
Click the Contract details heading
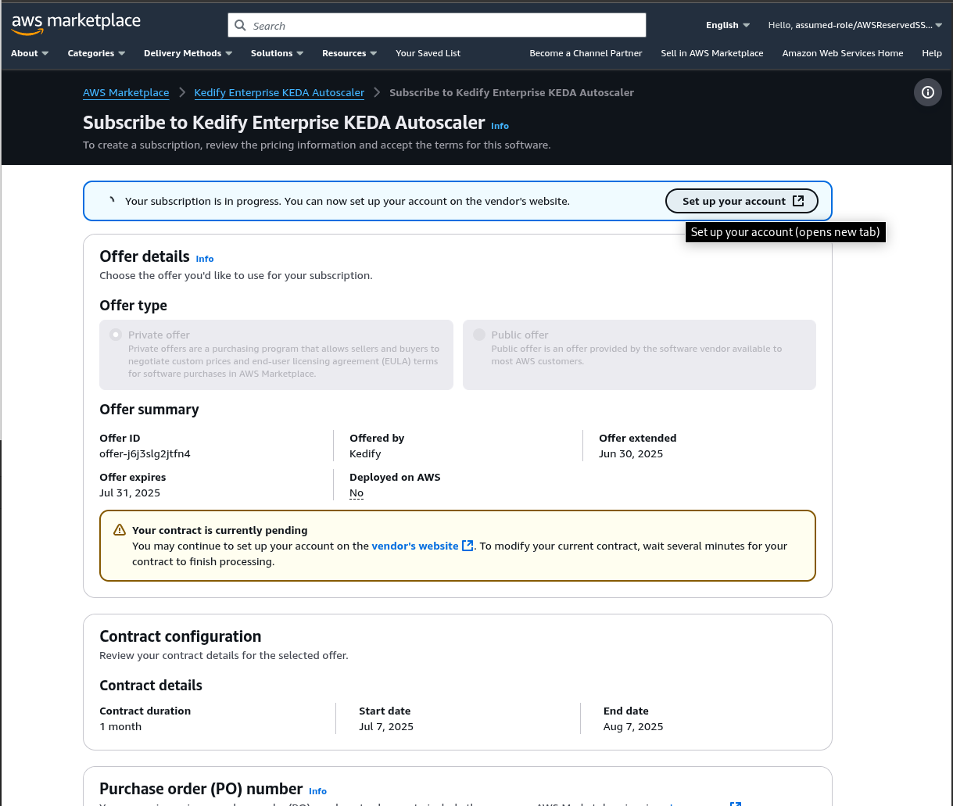tap(151, 686)
